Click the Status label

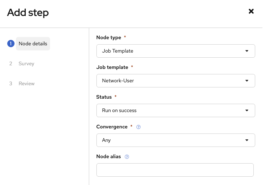[104, 97]
